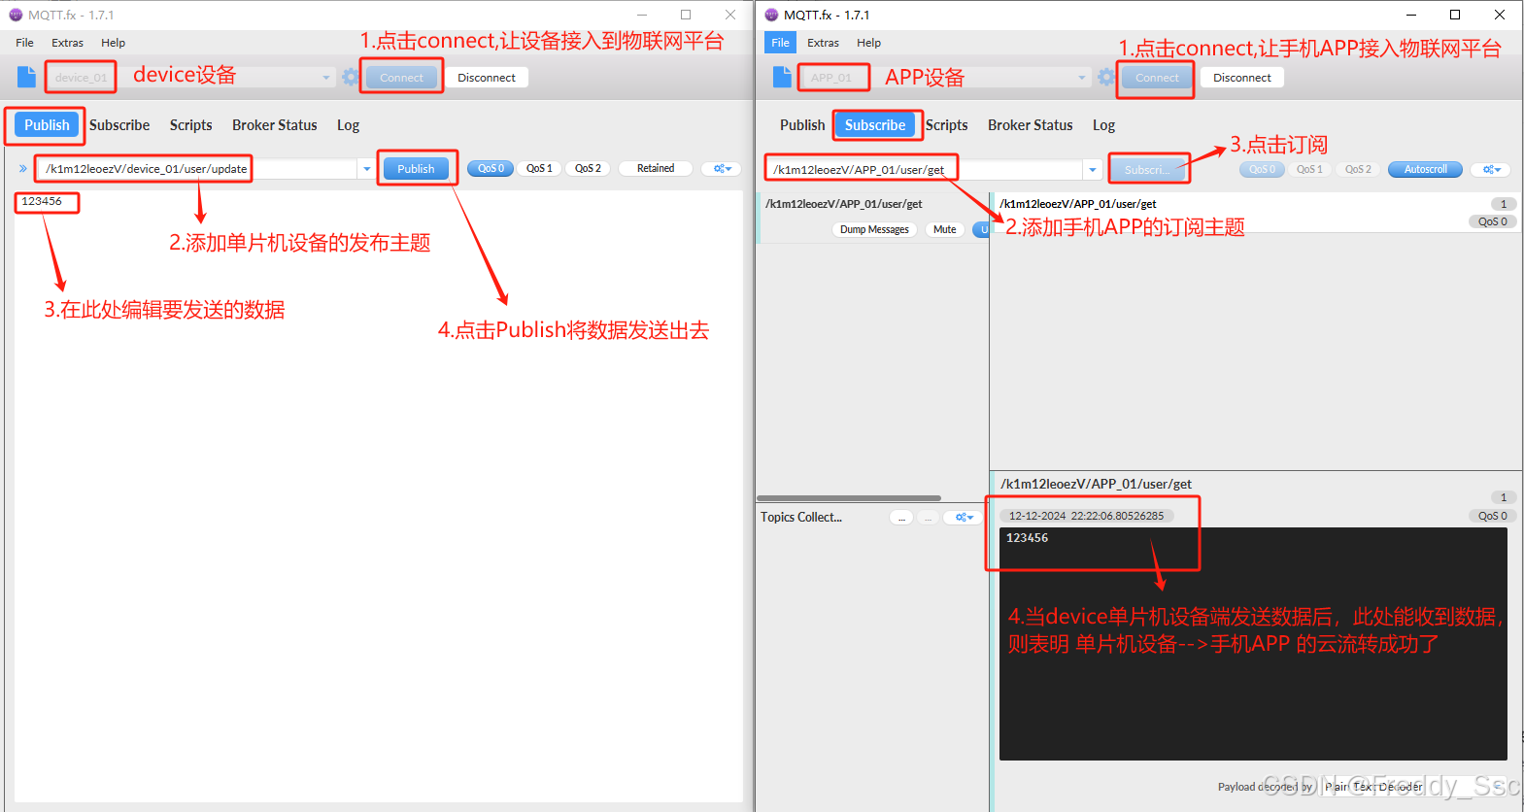Click blue Publish button beside the topic field

coord(416,168)
